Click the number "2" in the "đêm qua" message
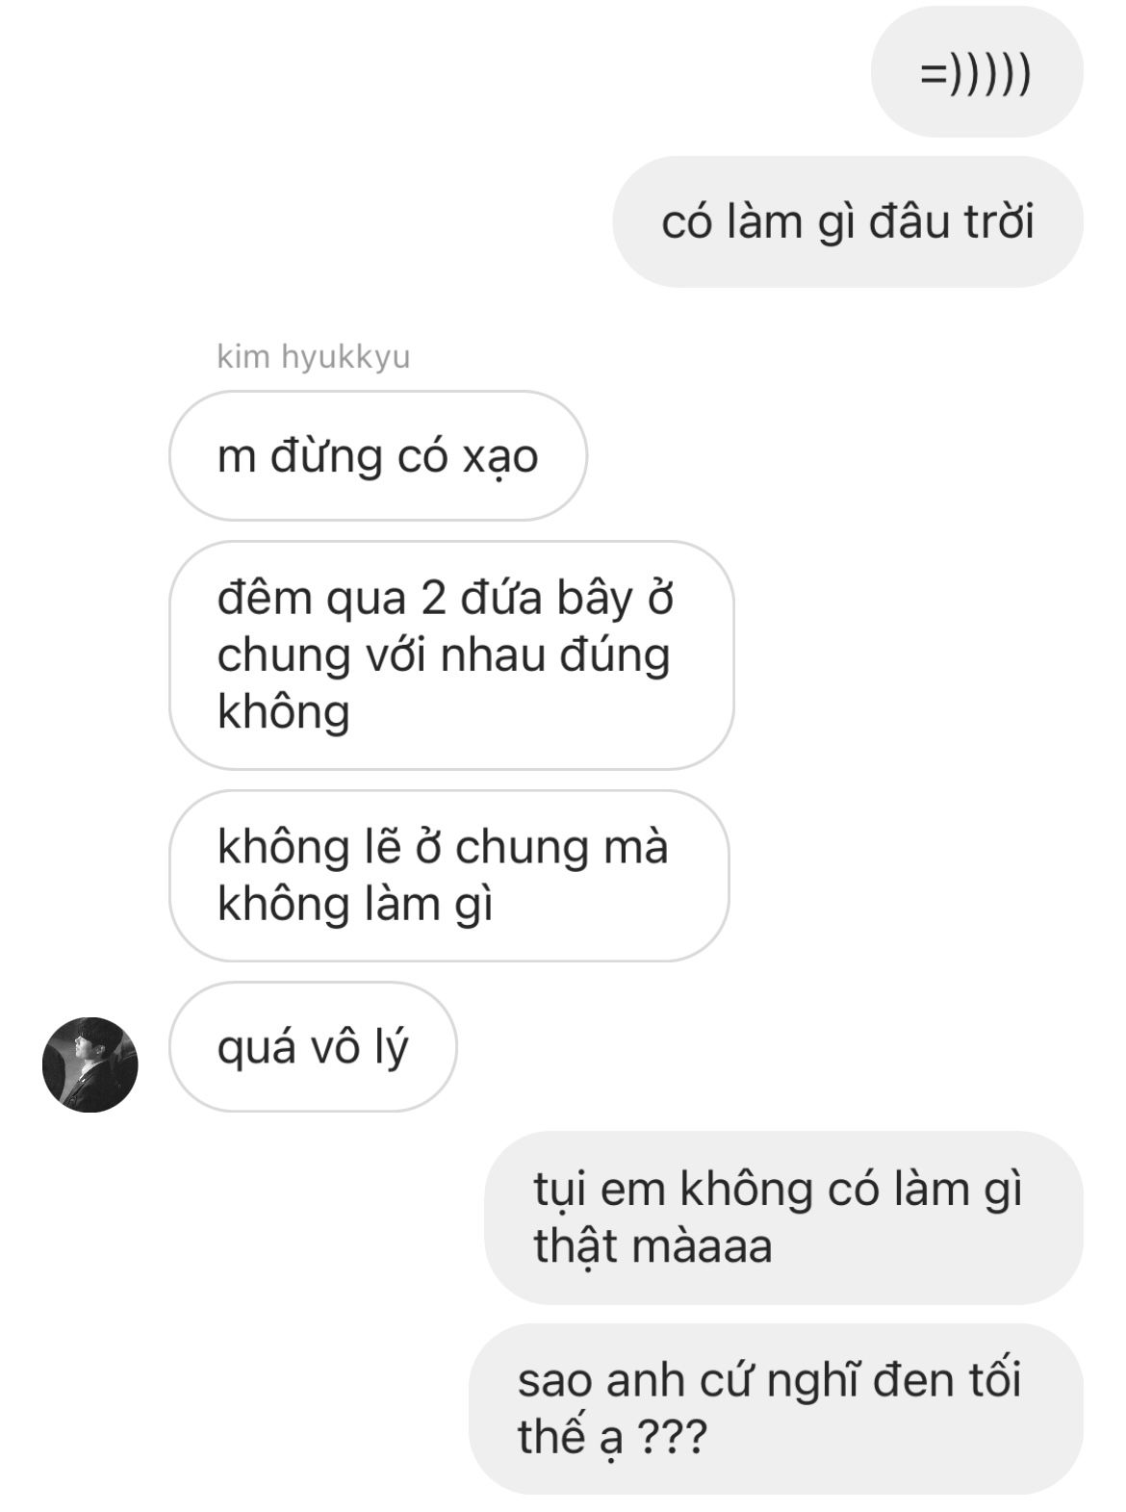The height and width of the screenshot is (1512, 1126). click(434, 599)
